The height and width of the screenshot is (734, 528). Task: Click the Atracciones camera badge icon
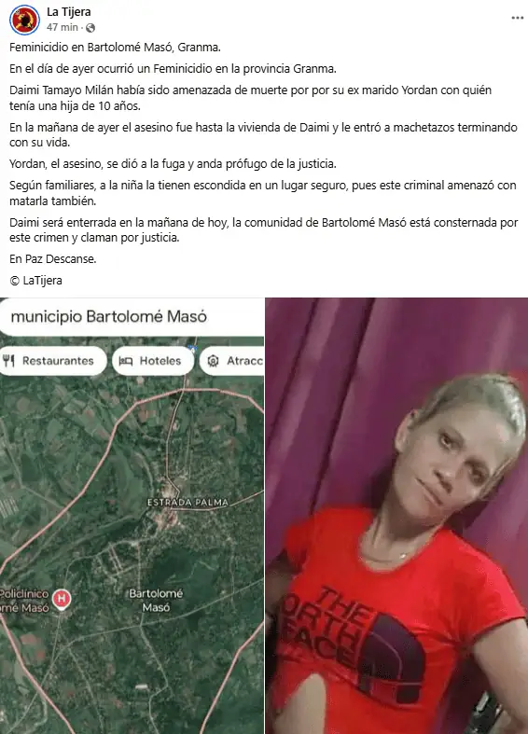tap(213, 361)
